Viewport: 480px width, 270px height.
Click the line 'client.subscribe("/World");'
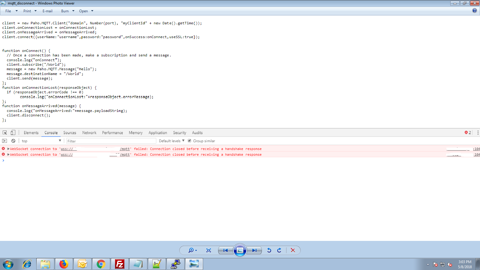tap(36, 64)
